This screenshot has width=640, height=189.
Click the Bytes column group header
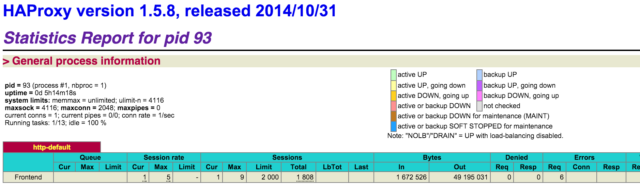click(432, 157)
